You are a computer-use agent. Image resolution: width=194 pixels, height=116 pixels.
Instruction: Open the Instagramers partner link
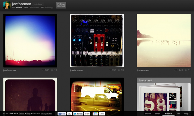coord(46,114)
